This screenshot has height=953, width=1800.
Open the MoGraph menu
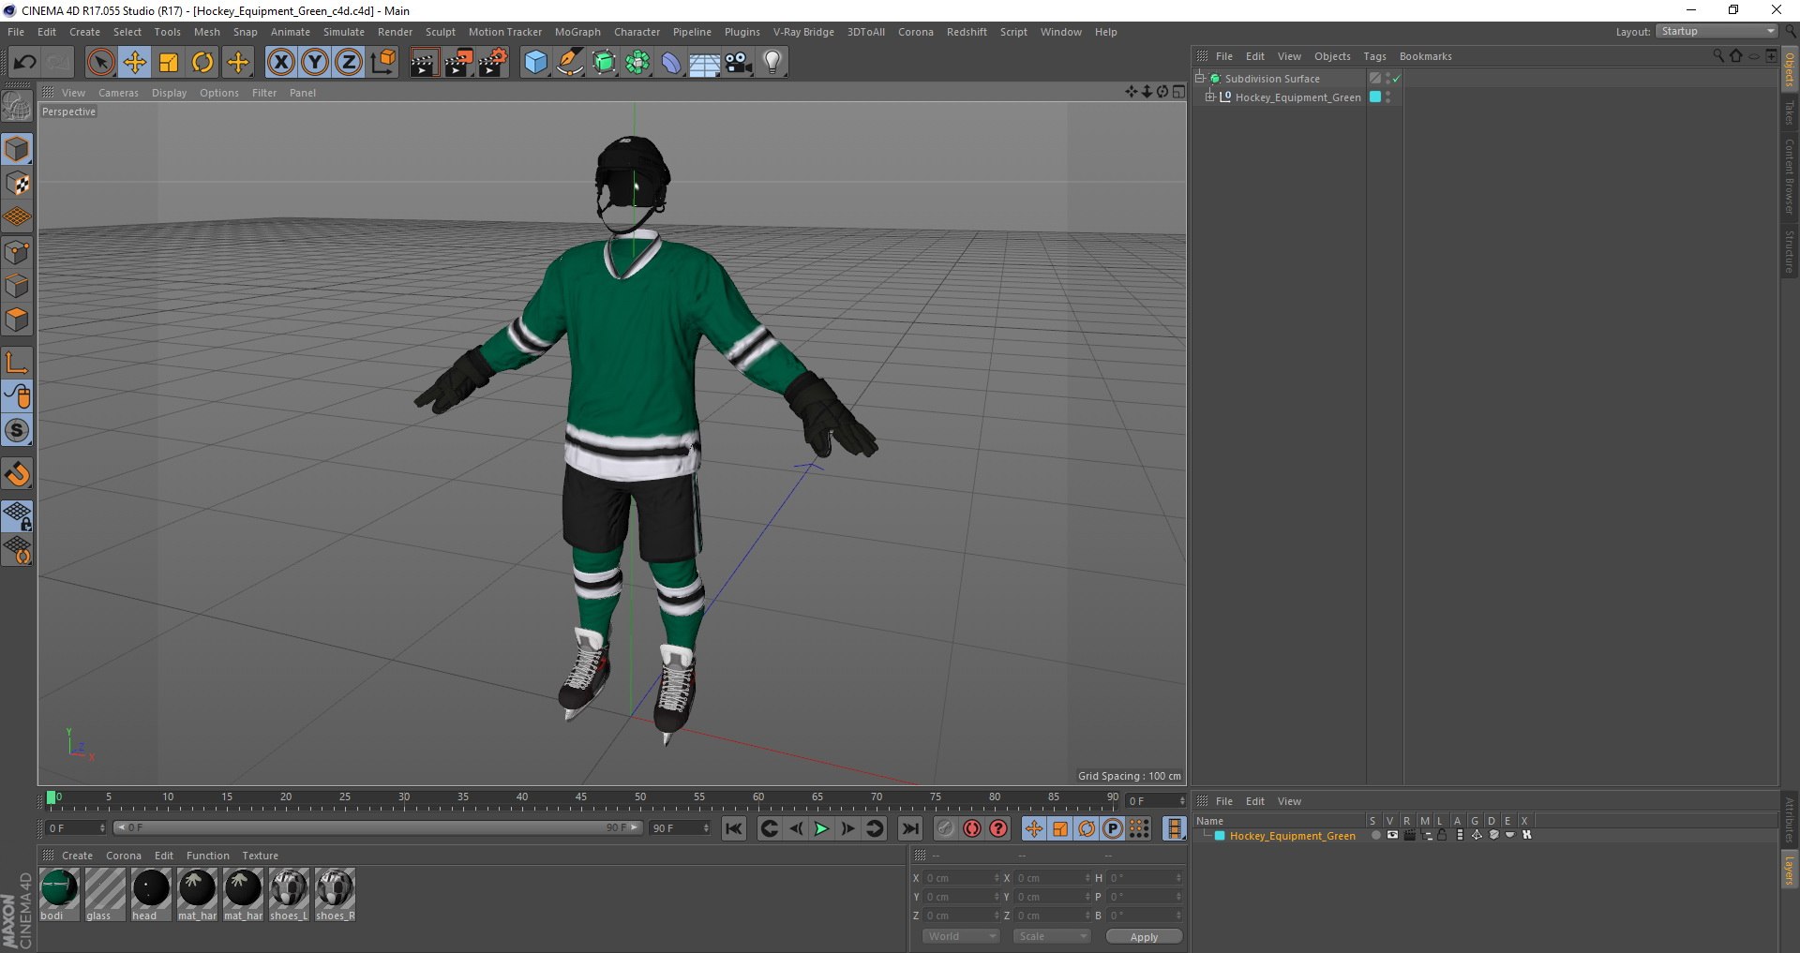pos(577,32)
